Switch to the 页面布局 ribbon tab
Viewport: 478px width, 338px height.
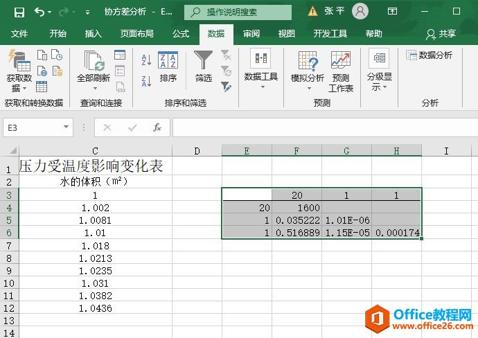[x=137, y=33]
